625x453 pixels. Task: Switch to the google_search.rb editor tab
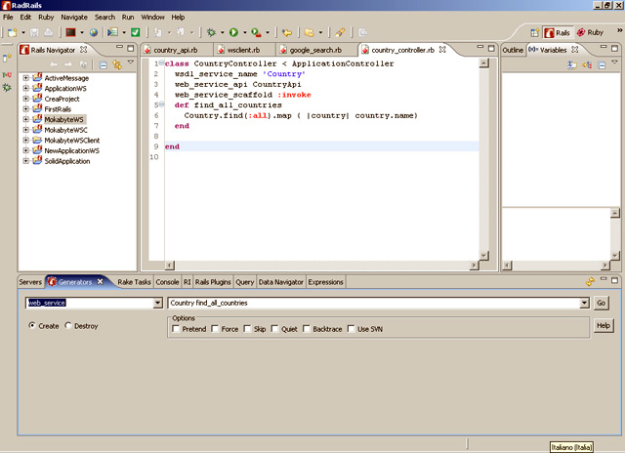pos(315,50)
